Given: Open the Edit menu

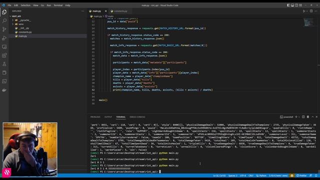Looking at the screenshot, I should click(x=16, y=5).
